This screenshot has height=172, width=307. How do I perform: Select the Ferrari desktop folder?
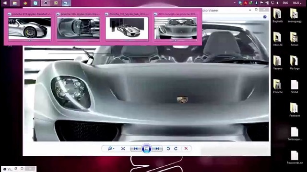295,39
